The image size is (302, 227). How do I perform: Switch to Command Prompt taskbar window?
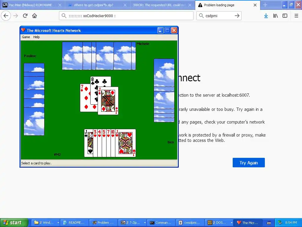click(x=161, y=223)
